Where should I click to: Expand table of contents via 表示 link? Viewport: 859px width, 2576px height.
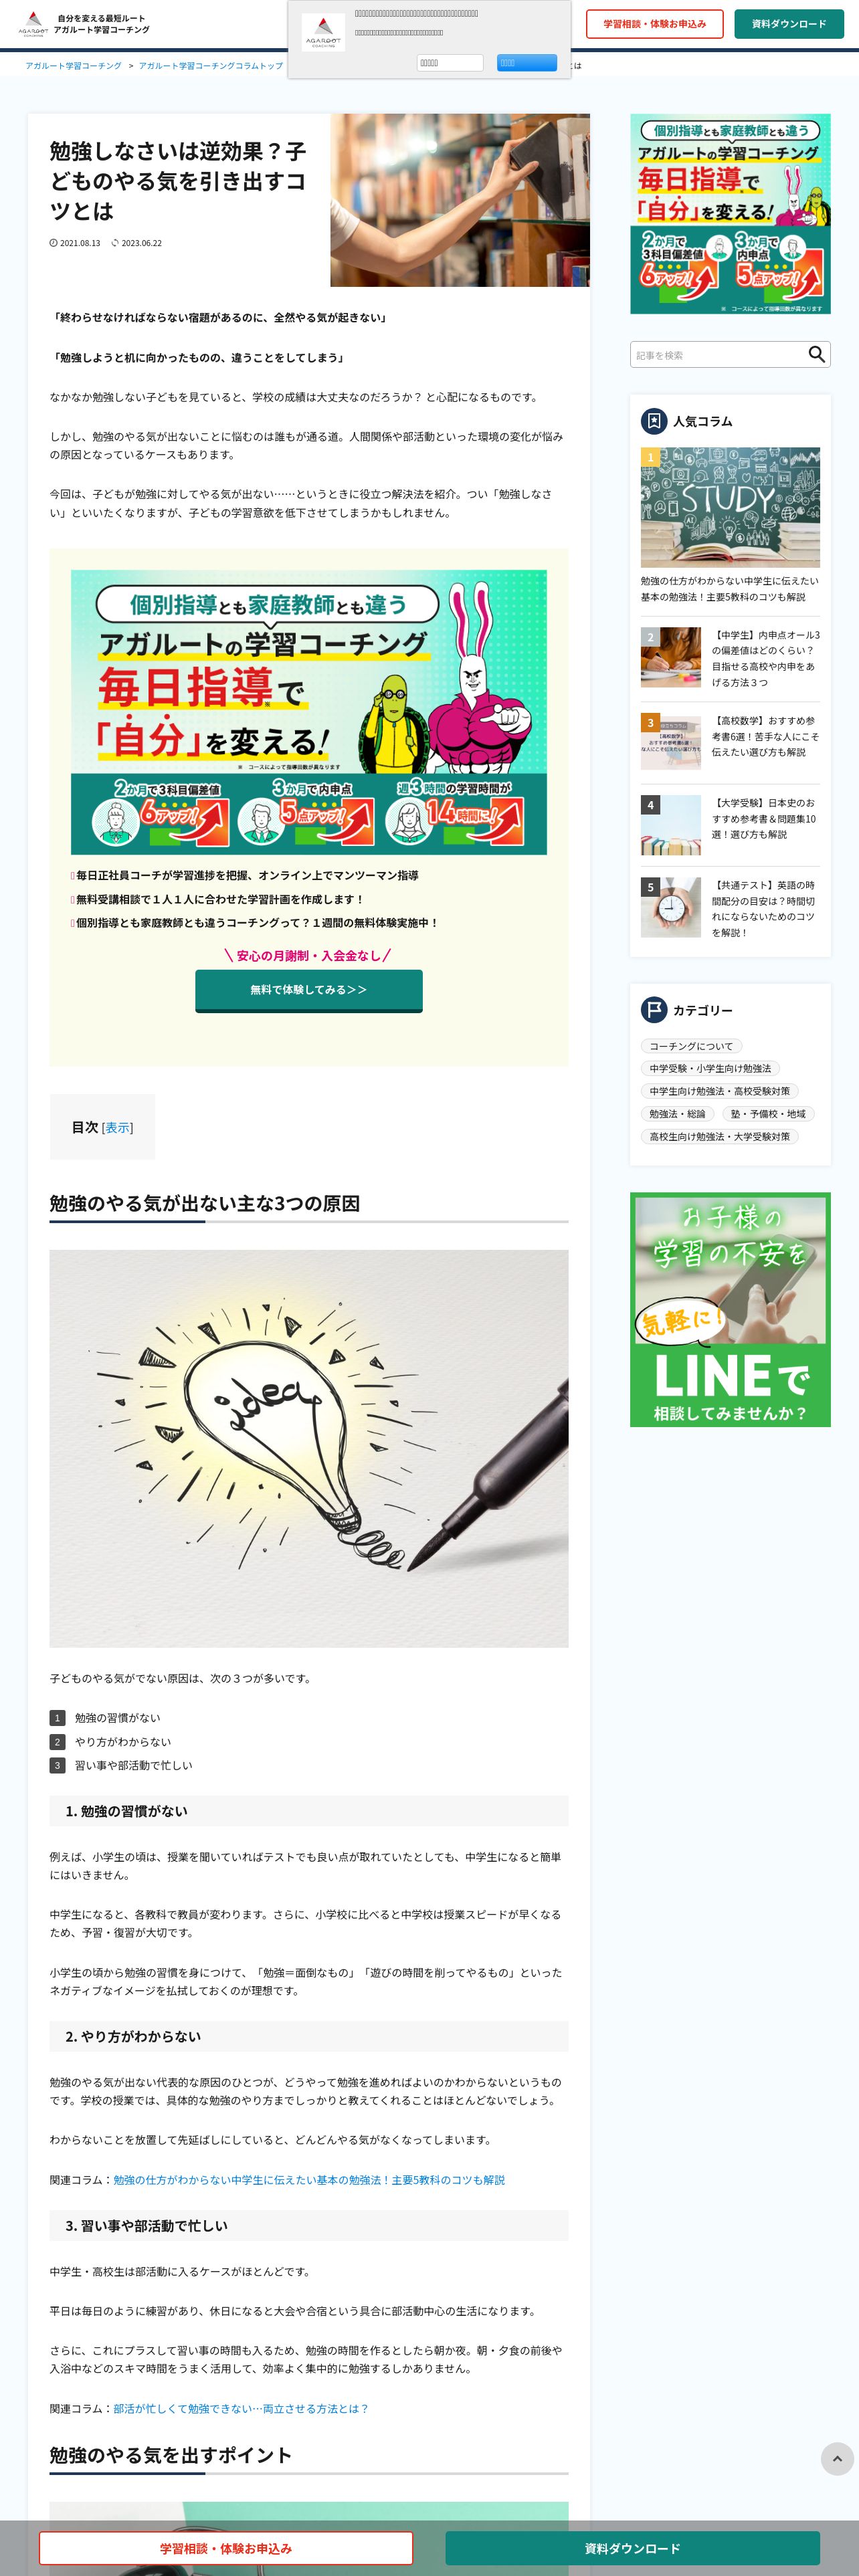(117, 1127)
